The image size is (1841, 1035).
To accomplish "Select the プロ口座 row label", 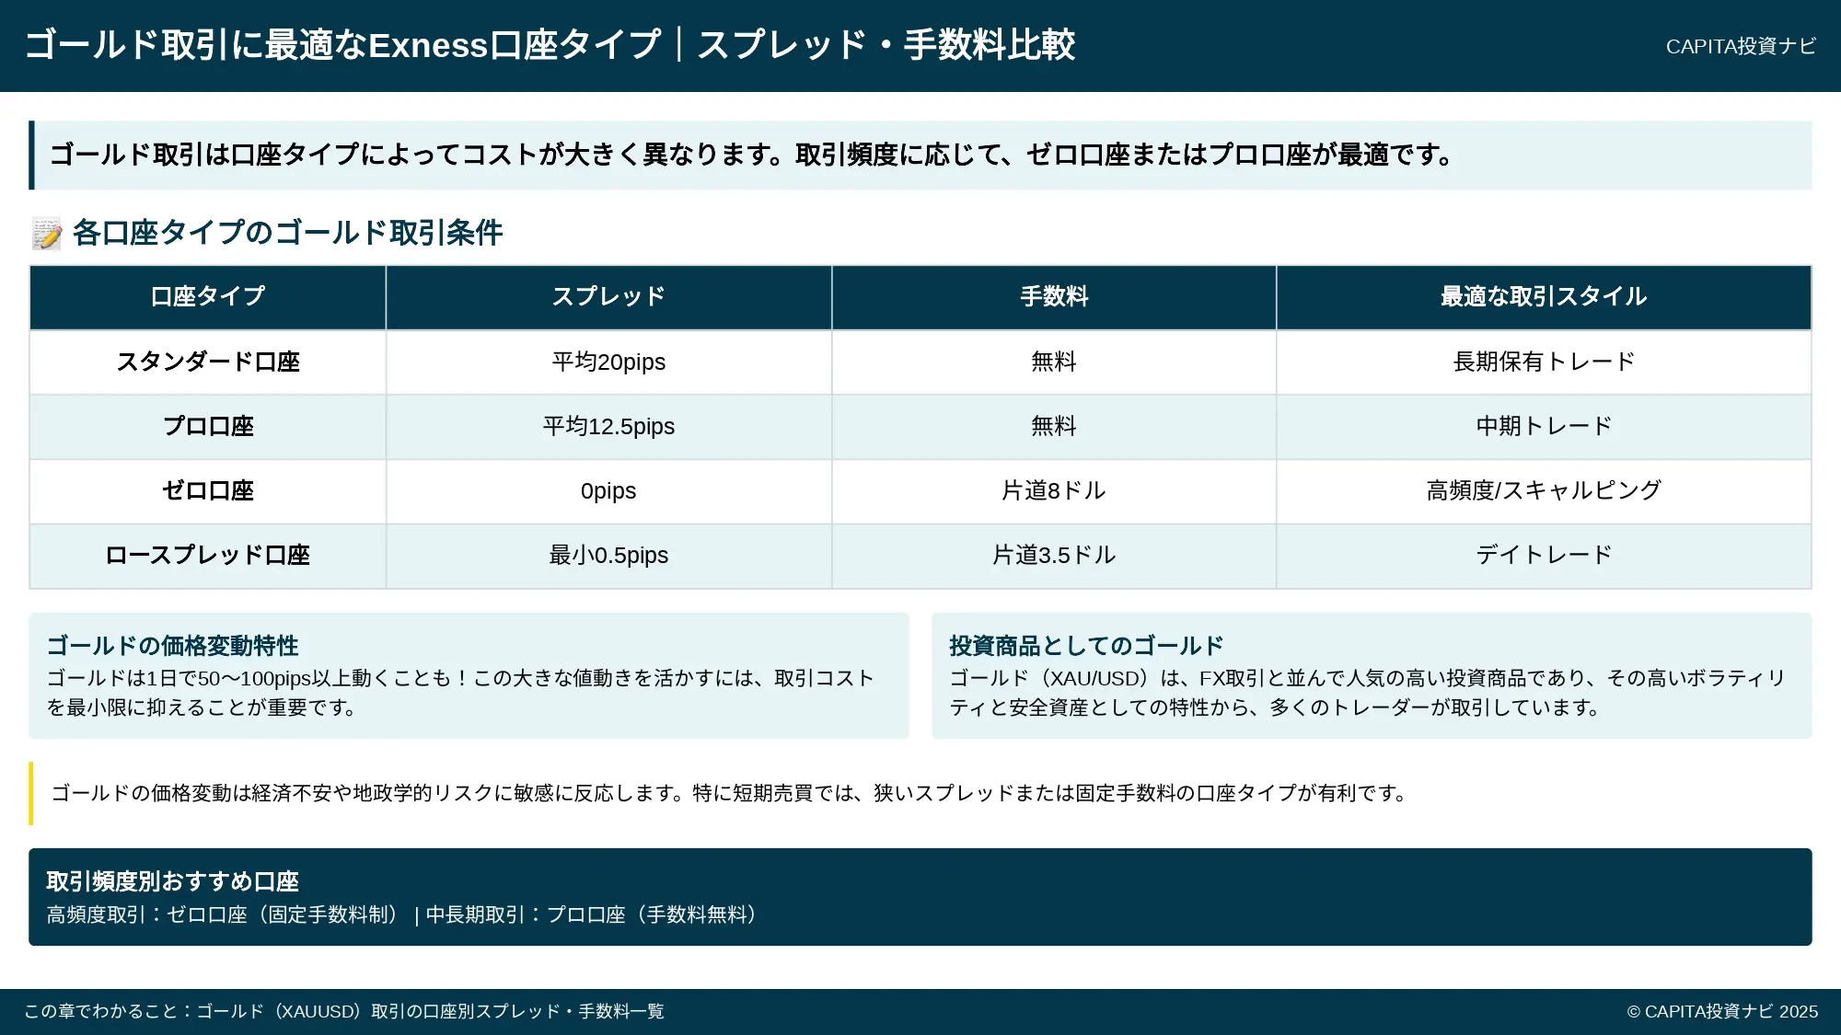I will [208, 427].
